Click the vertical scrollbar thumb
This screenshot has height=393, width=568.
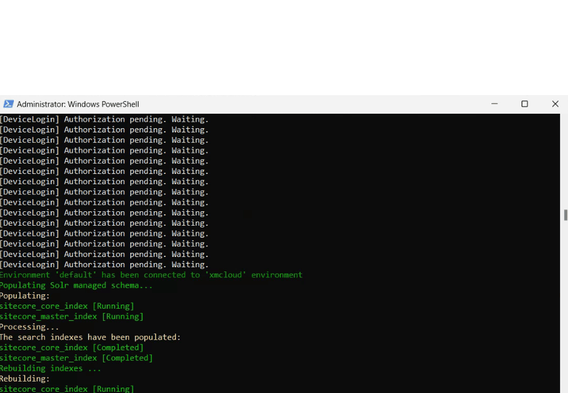(564, 214)
